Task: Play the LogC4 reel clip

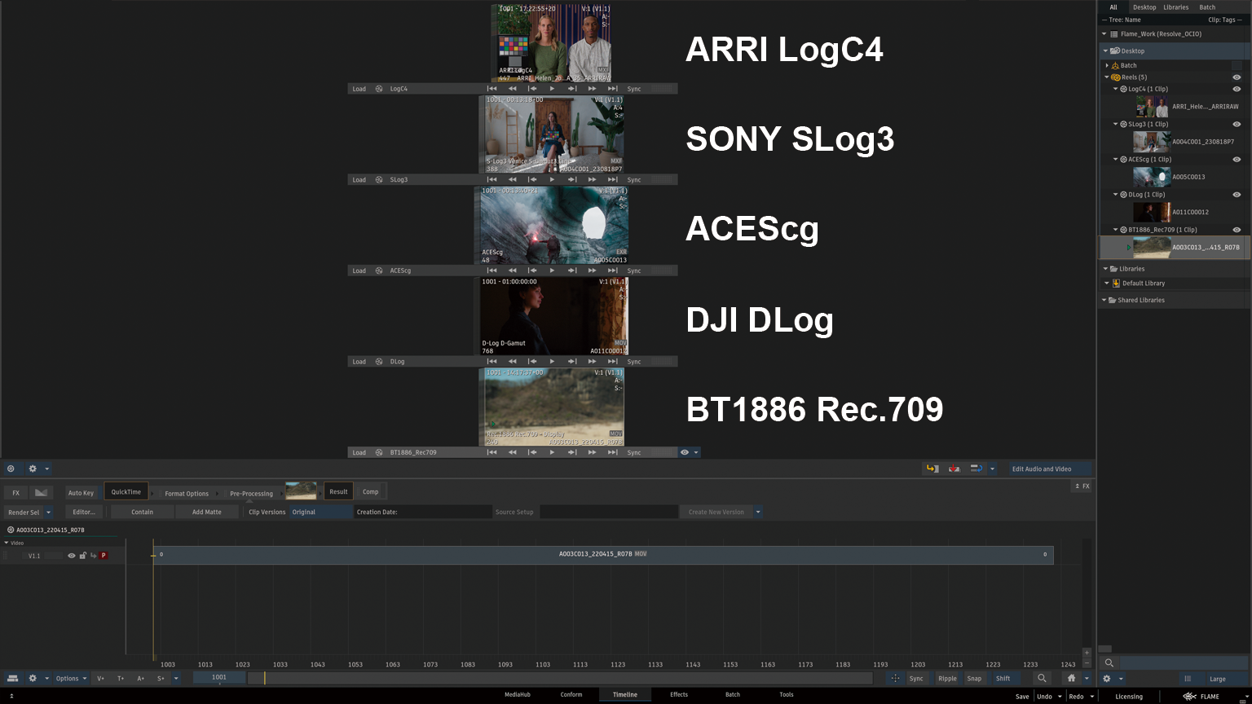Action: 552,89
